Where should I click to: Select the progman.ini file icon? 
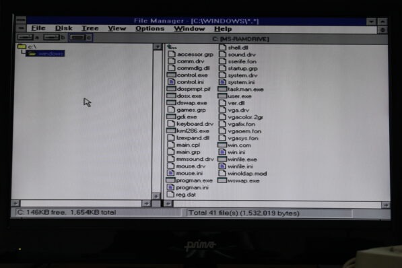(170, 187)
